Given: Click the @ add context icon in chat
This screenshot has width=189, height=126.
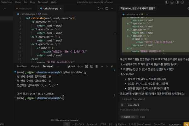Looking at the screenshot, I should 122,105.
